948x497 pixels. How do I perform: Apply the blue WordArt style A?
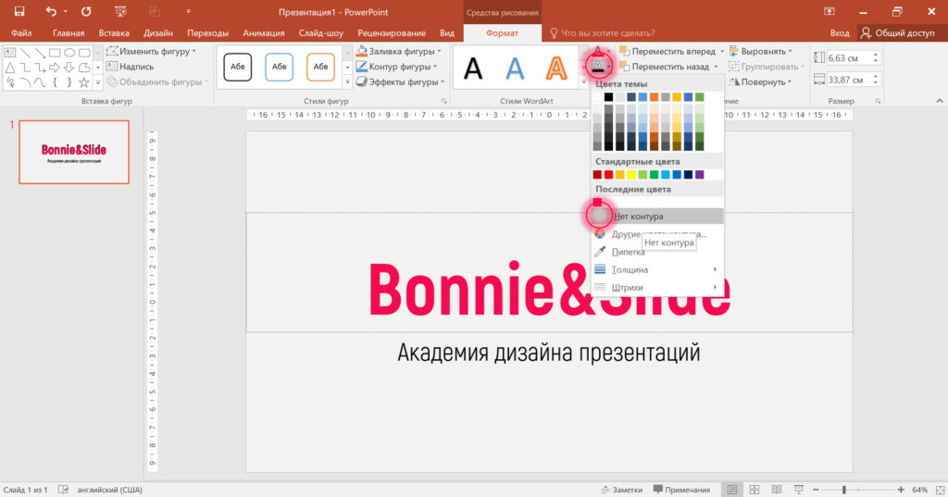515,68
